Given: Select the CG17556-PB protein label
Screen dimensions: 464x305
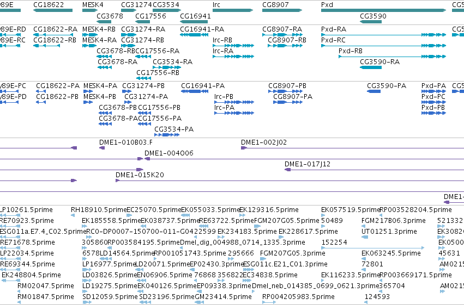Looking at the screenshot, I should coord(159,108).
